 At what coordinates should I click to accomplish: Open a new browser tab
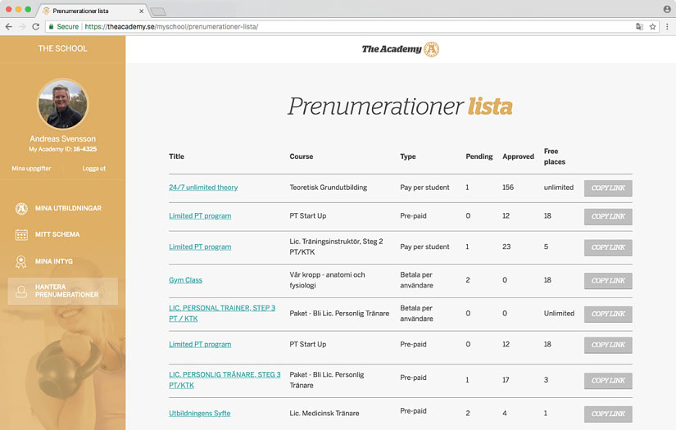[x=158, y=11]
